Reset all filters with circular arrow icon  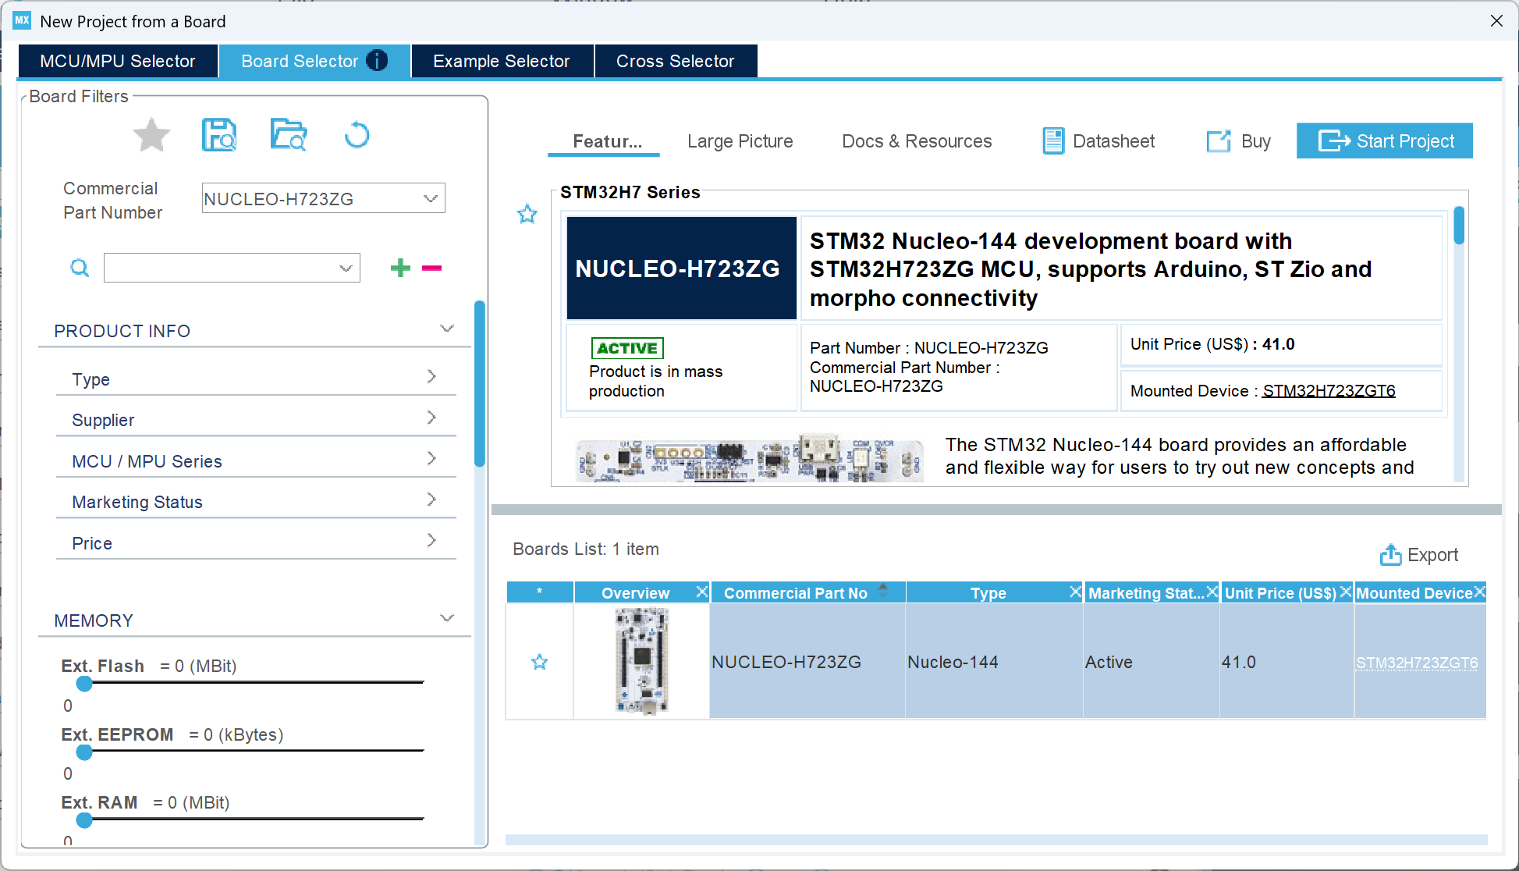357,135
